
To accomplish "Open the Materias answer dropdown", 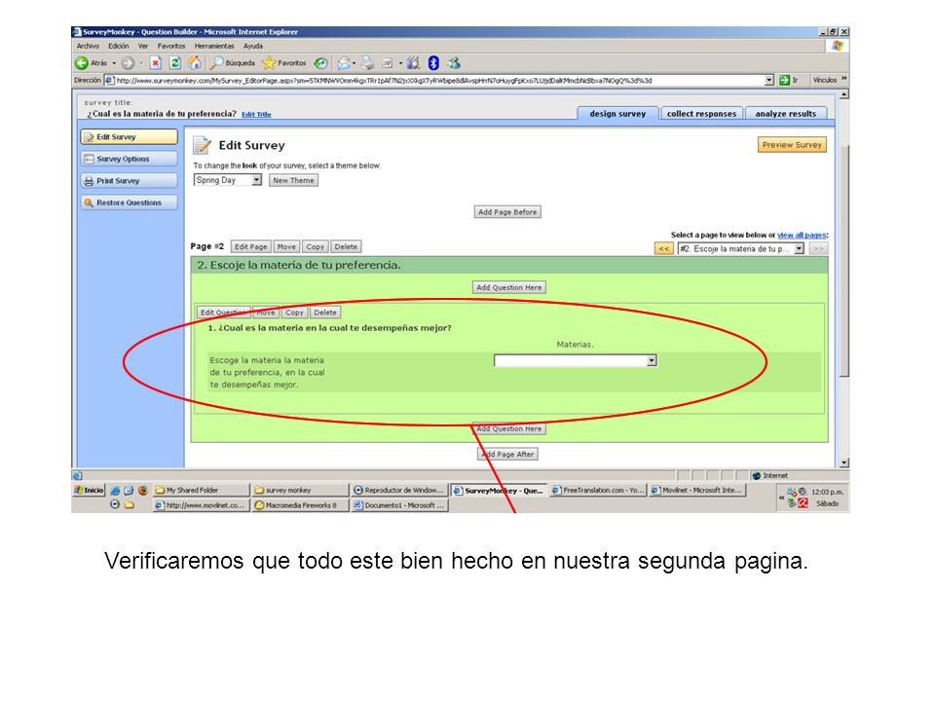I will pos(652,360).
